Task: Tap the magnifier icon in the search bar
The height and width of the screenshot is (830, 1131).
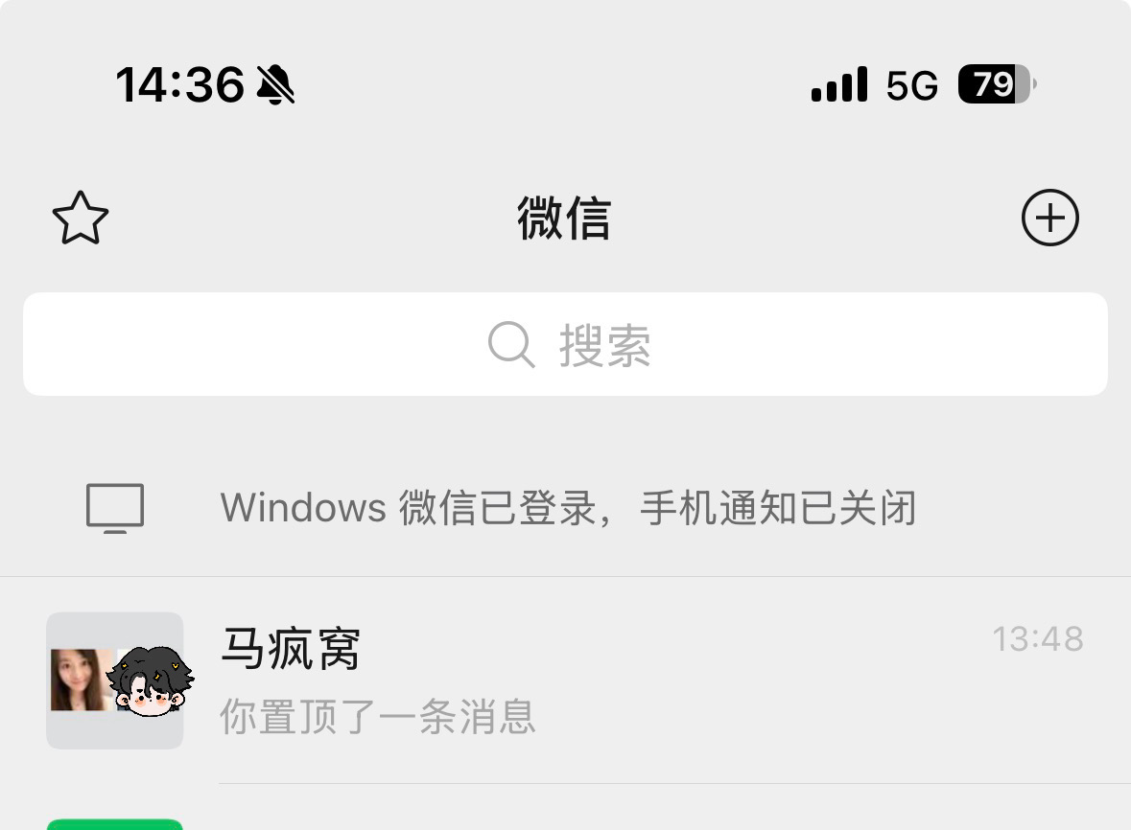Action: pos(511,344)
